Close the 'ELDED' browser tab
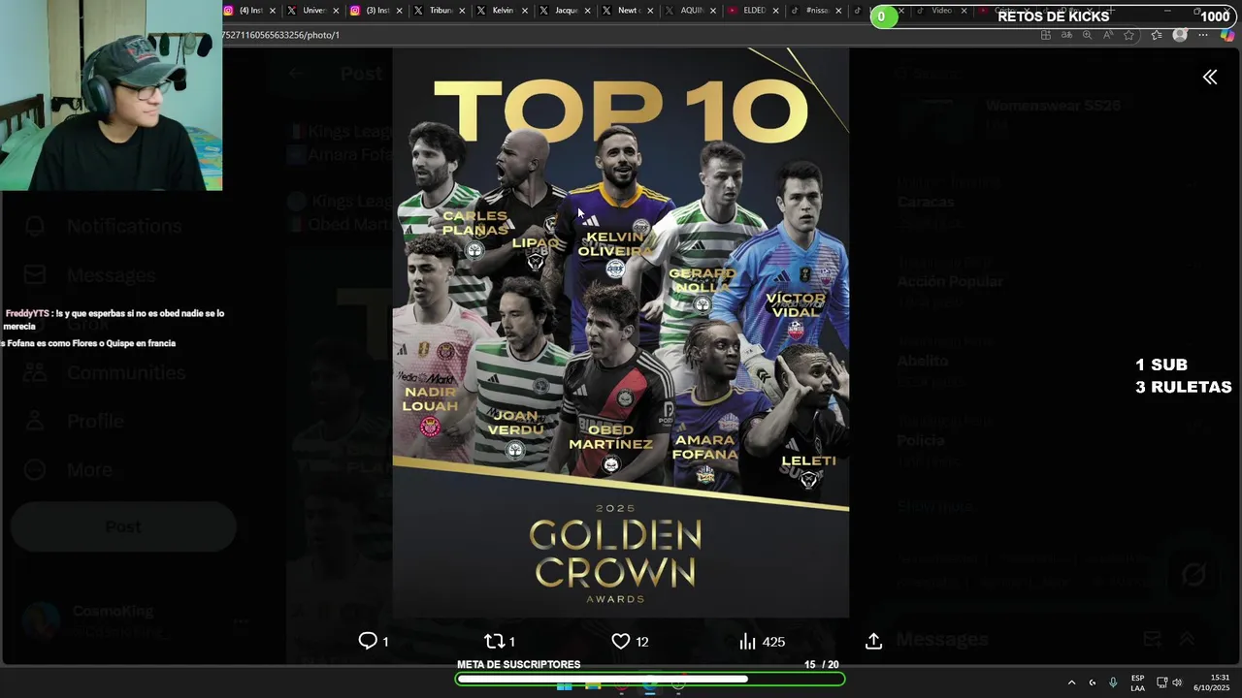The image size is (1242, 698). (x=775, y=11)
